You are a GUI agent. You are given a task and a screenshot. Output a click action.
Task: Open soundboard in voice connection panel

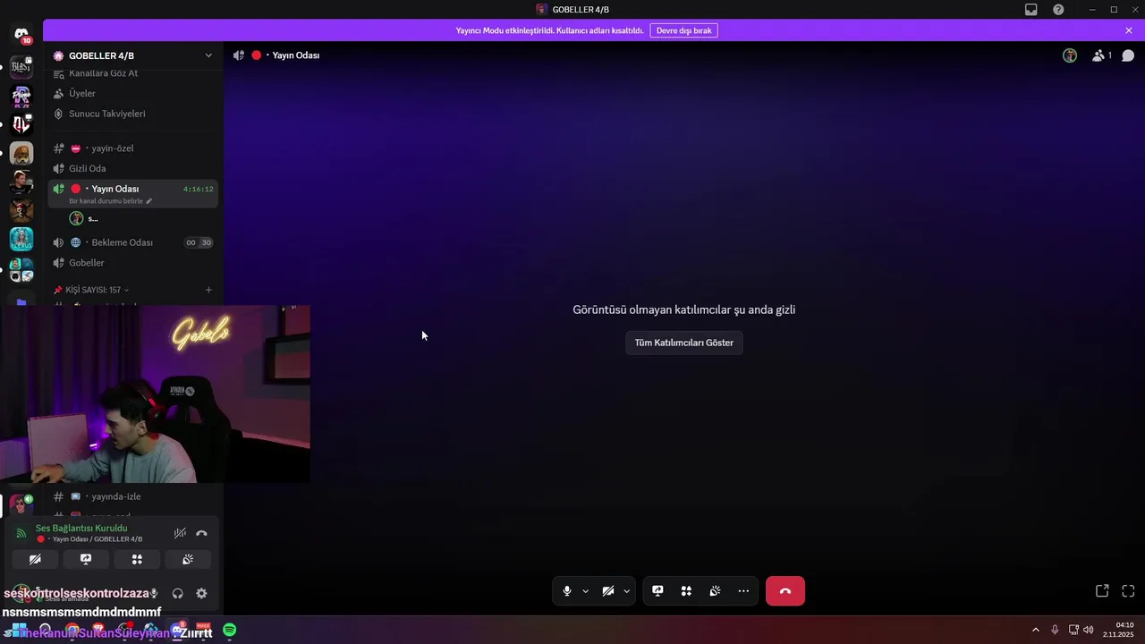coord(188,559)
